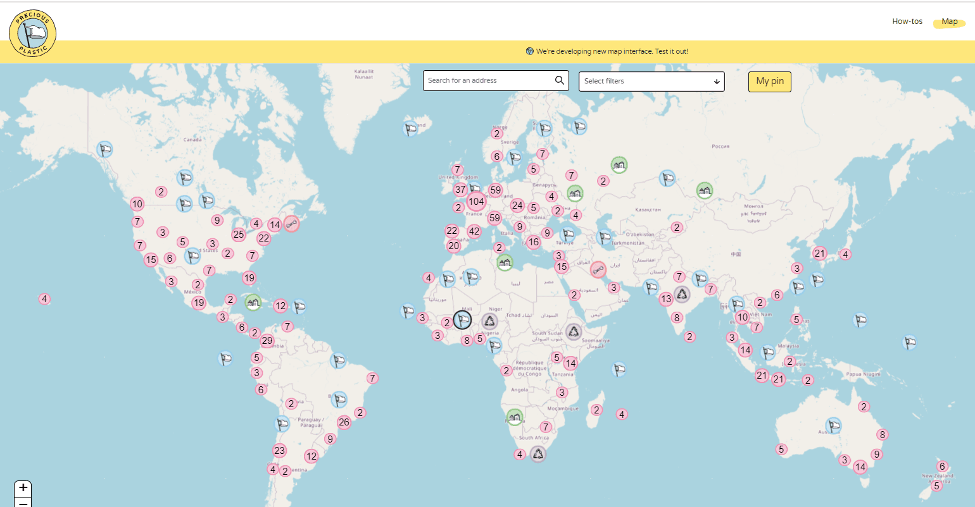Click the recycling pin in Nigeria
The image size is (975, 507).
[489, 321]
